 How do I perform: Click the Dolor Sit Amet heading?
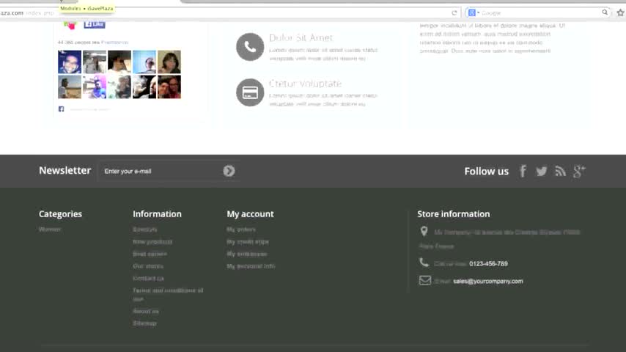pos(301,37)
